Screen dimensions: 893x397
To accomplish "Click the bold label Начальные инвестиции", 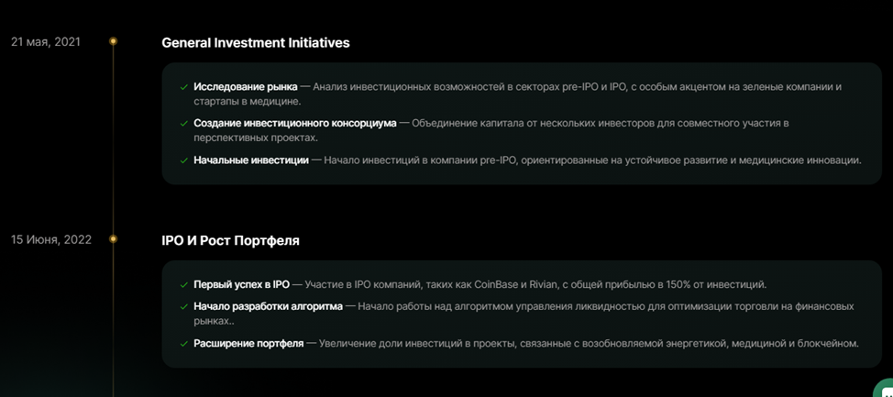I will coord(250,160).
